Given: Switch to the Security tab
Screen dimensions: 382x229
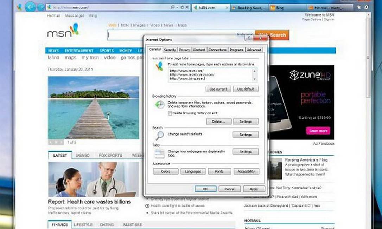Looking at the screenshot, I should coord(170,50).
